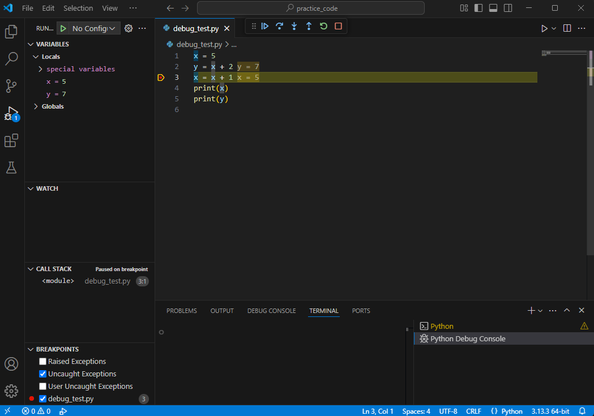Run Python file from editor title
Screen dimensions: 594x416
click(x=544, y=28)
